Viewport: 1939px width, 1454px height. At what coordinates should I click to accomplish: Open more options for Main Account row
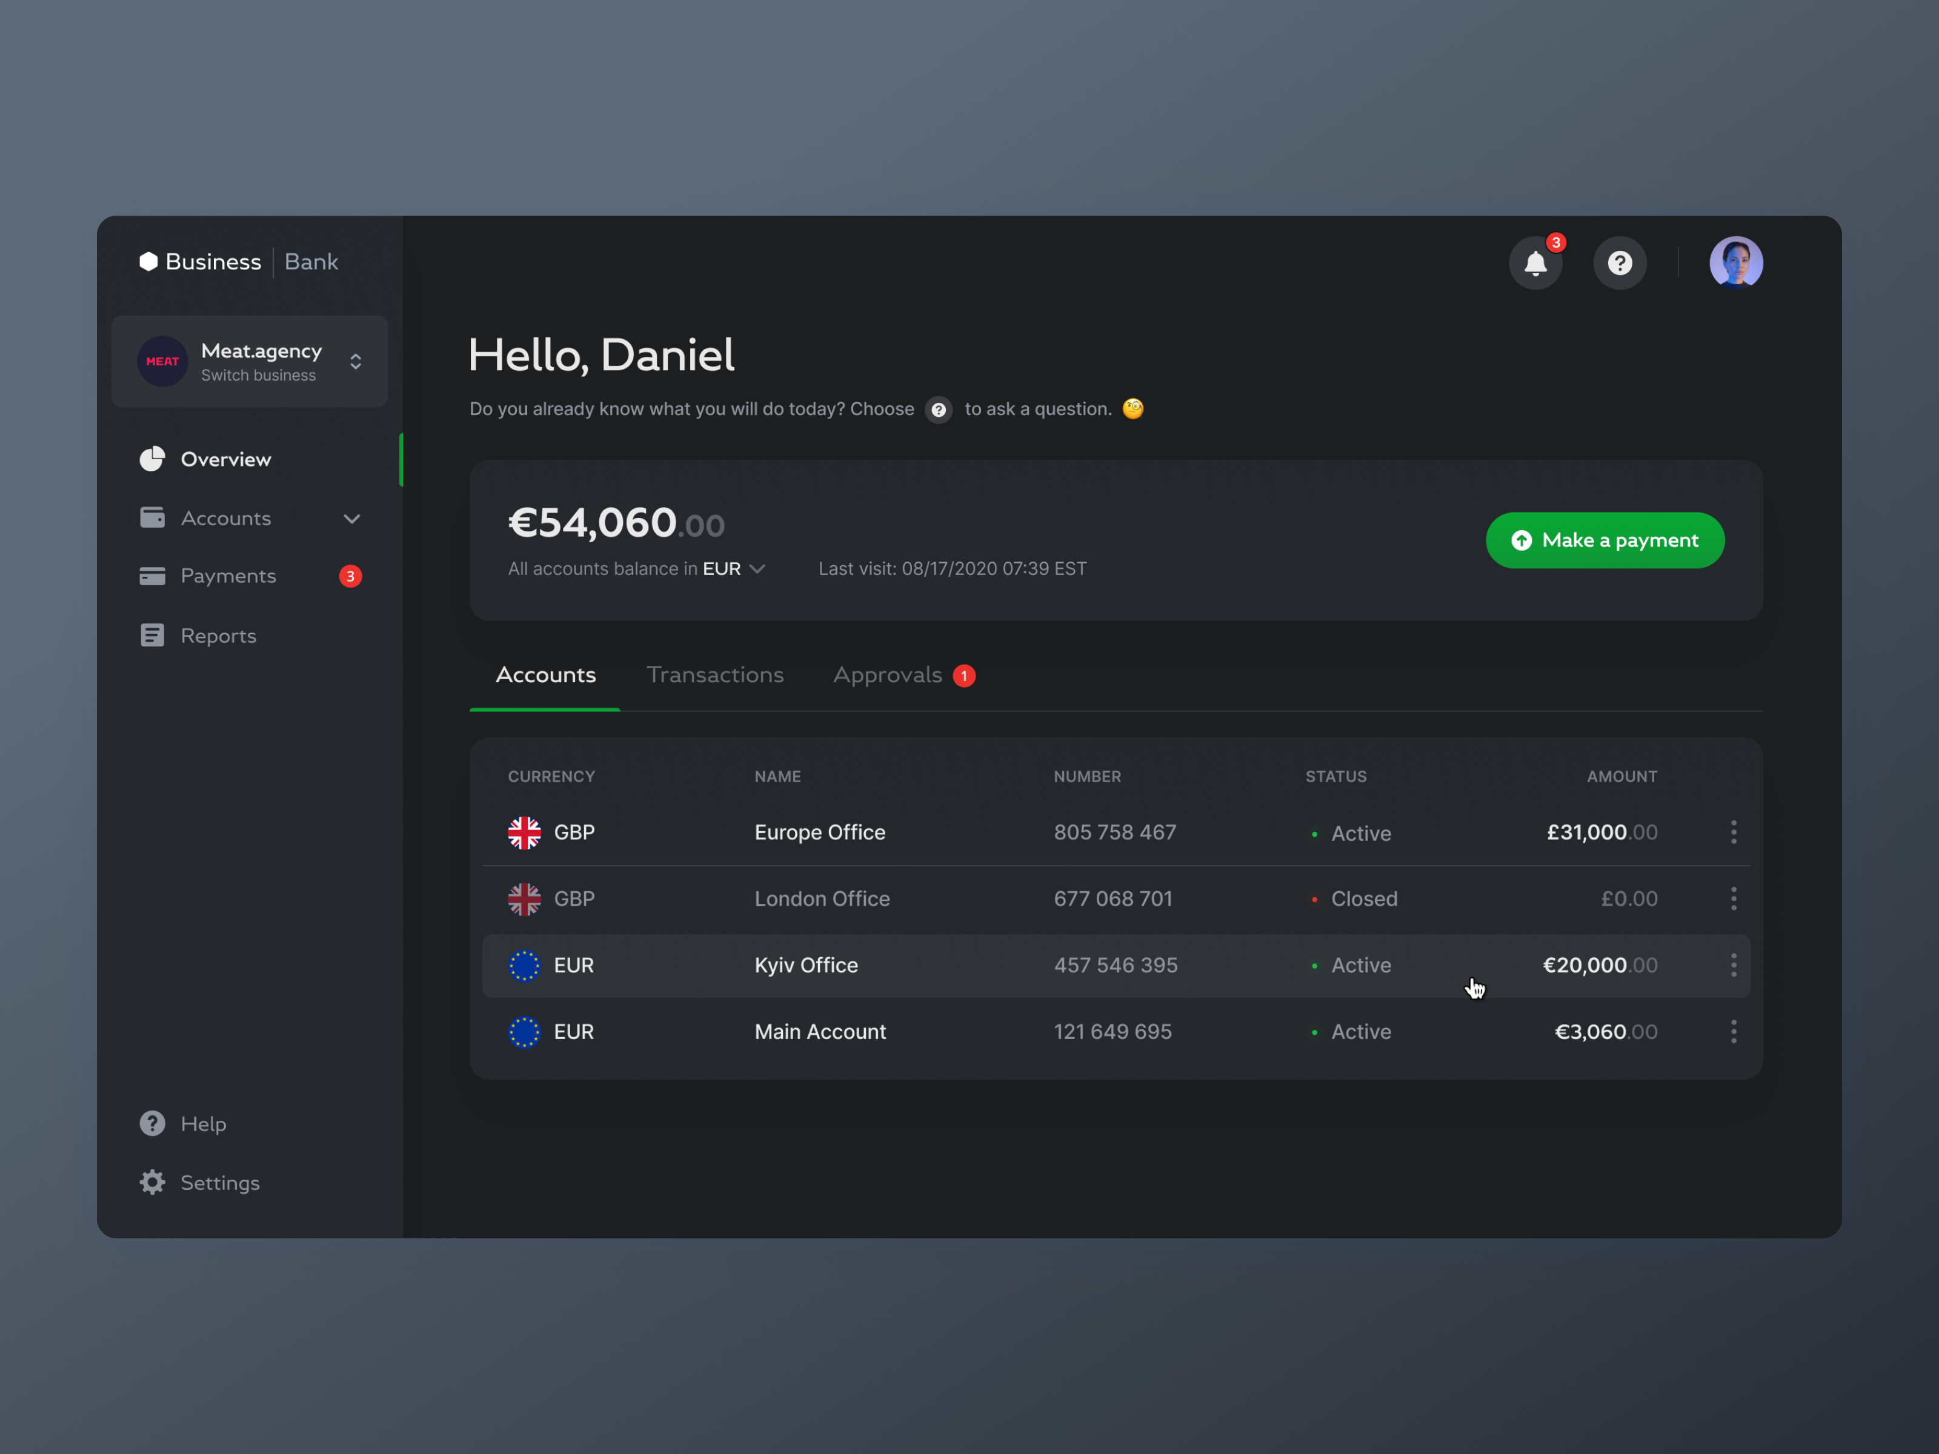click(1733, 1032)
